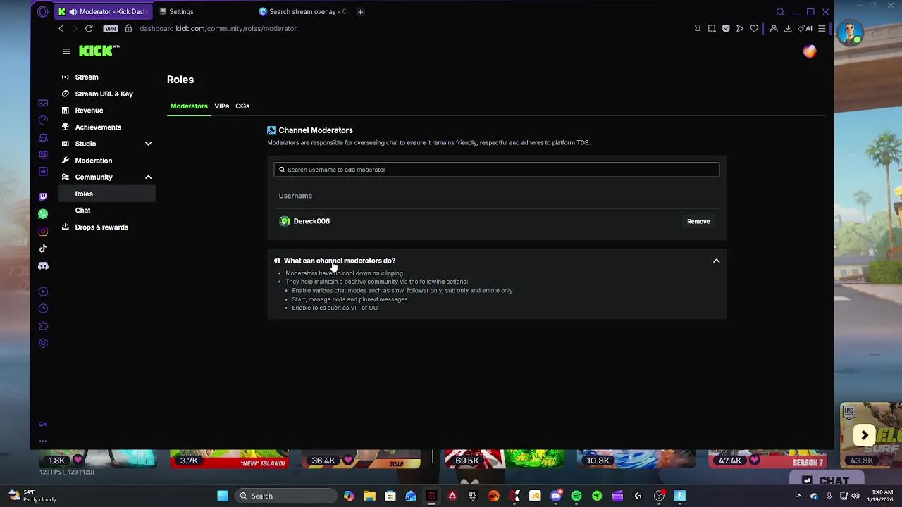Open Opera sidebar history clock icon
The image size is (902, 507).
coord(43,308)
